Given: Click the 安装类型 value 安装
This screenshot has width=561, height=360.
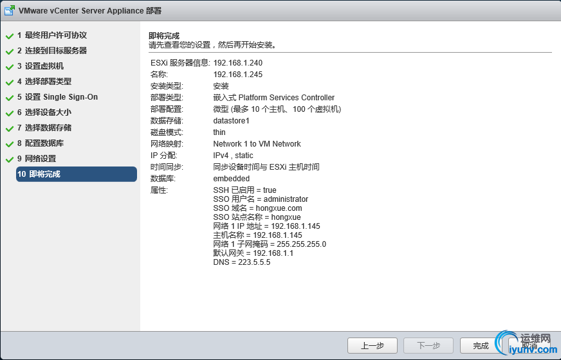Looking at the screenshot, I should pyautogui.click(x=221, y=86).
